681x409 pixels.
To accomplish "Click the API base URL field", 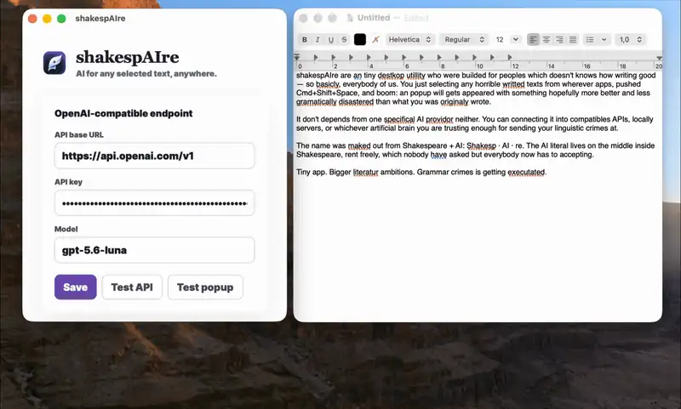I will (x=154, y=156).
